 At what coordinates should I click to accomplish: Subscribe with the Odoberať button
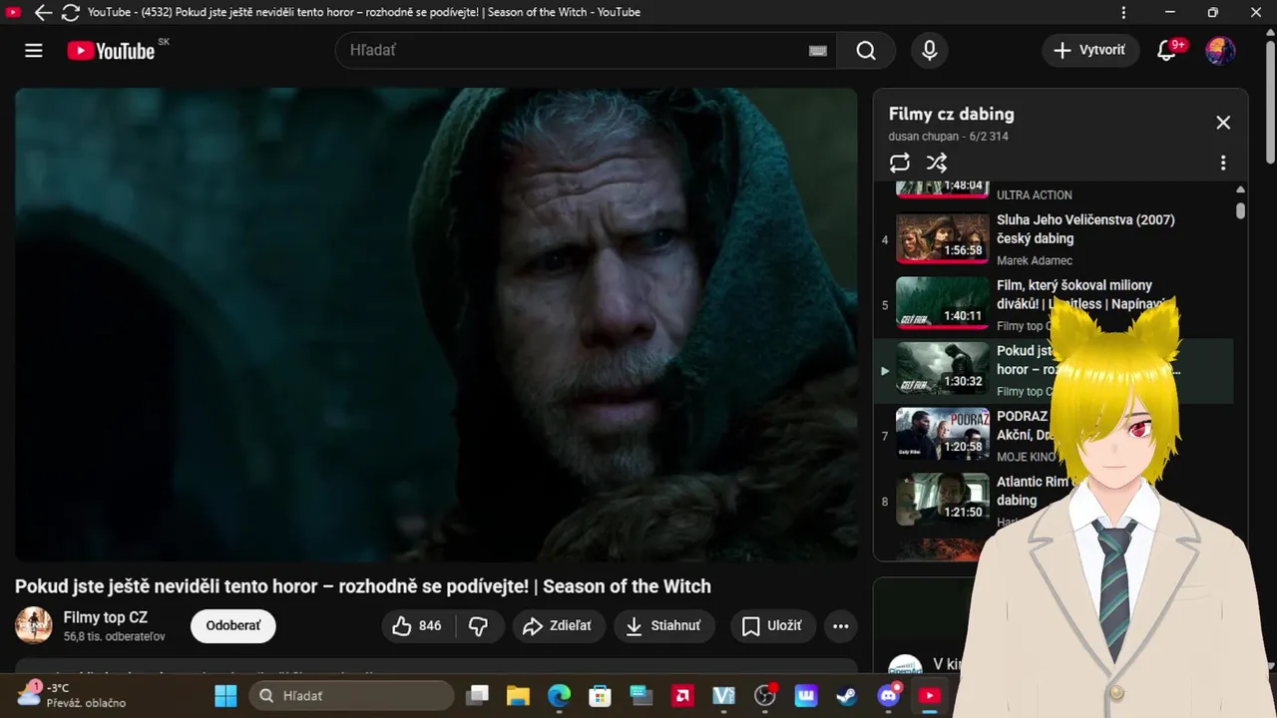click(233, 626)
